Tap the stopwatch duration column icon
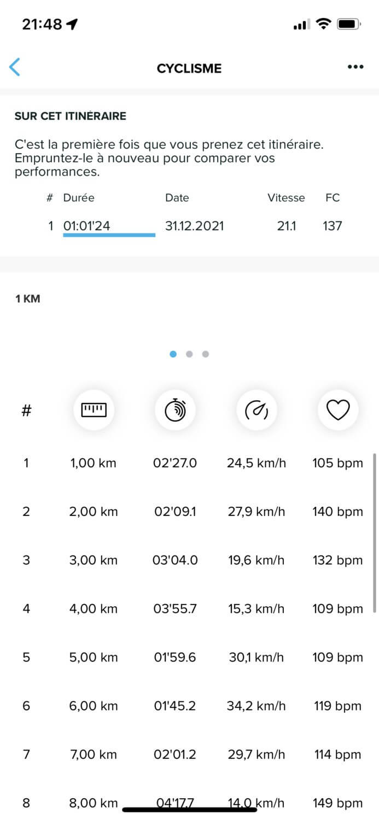 click(x=176, y=409)
